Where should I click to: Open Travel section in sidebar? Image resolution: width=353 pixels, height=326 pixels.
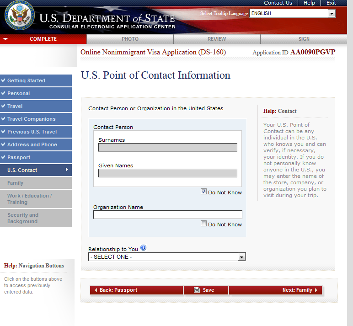pos(36,106)
